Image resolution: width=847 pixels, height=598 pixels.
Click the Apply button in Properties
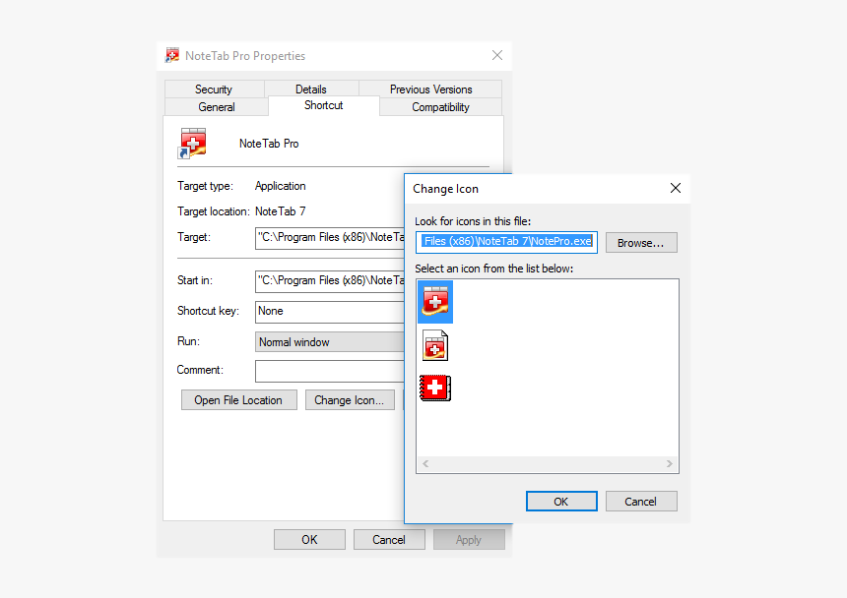(469, 540)
